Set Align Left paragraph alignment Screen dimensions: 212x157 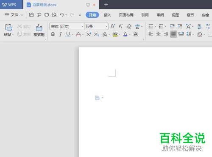coord(151,34)
